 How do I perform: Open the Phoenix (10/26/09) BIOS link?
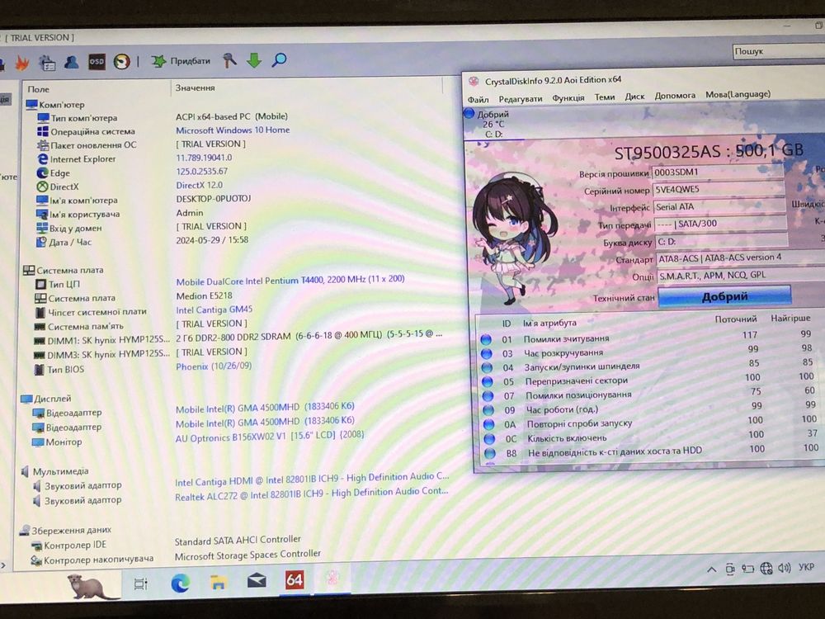point(214,366)
